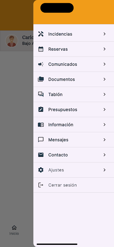This screenshot has height=247, width=114.
Task: Go to the Inicio home tab
Action: click(x=14, y=230)
